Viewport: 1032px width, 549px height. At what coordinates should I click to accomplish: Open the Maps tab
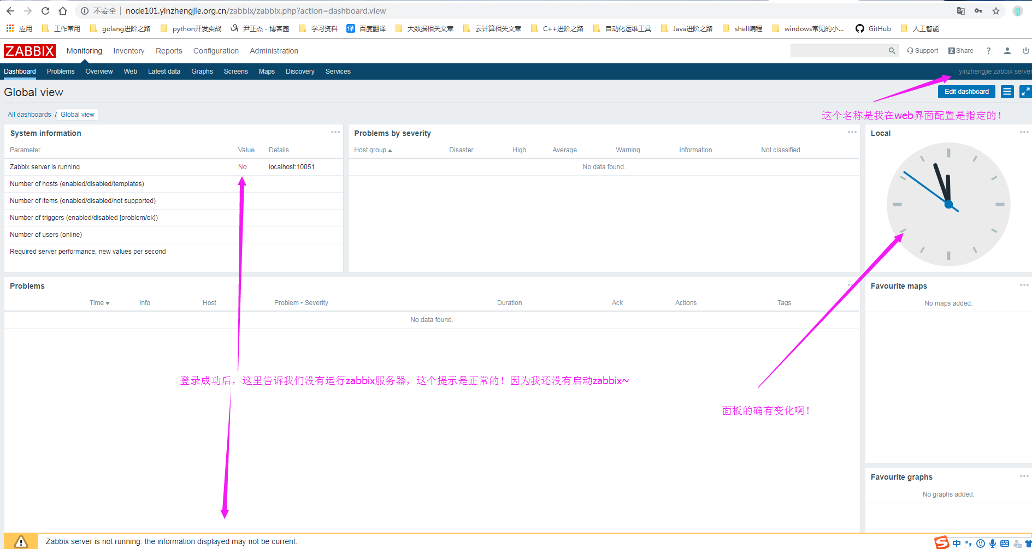click(x=267, y=71)
